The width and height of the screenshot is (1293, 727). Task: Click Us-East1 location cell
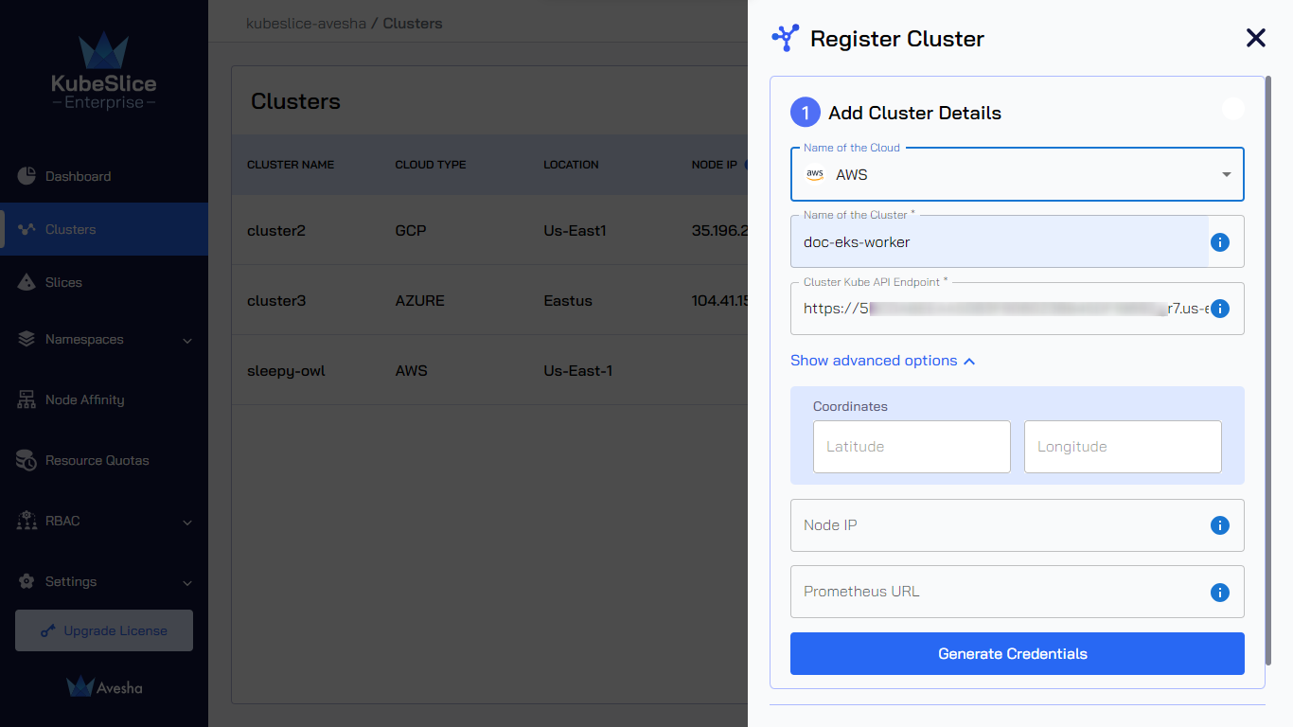tap(575, 230)
